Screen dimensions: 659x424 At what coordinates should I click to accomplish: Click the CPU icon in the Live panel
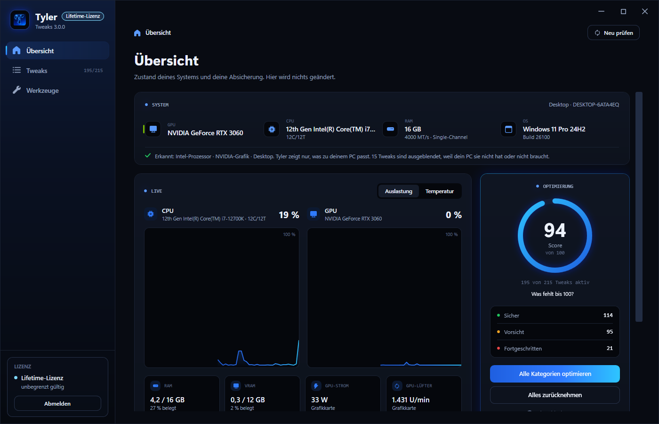151,214
